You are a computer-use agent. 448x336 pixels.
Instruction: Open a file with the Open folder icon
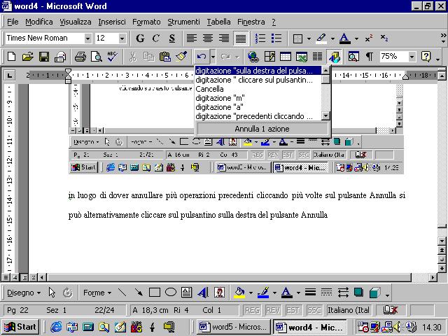27,57
